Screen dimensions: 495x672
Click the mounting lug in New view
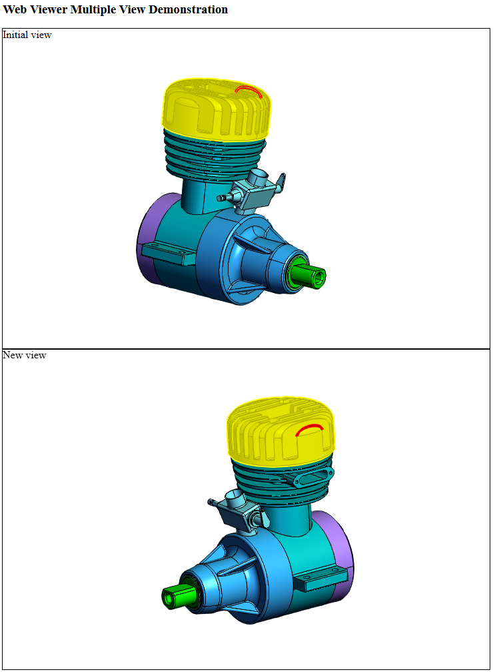point(321,579)
